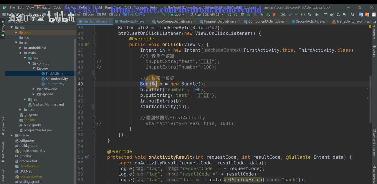Image resolution: width=377 pixels, height=184 pixels.
Task: Switch to the AppCompatActivity.java tab
Action: pyautogui.click(x=174, y=21)
